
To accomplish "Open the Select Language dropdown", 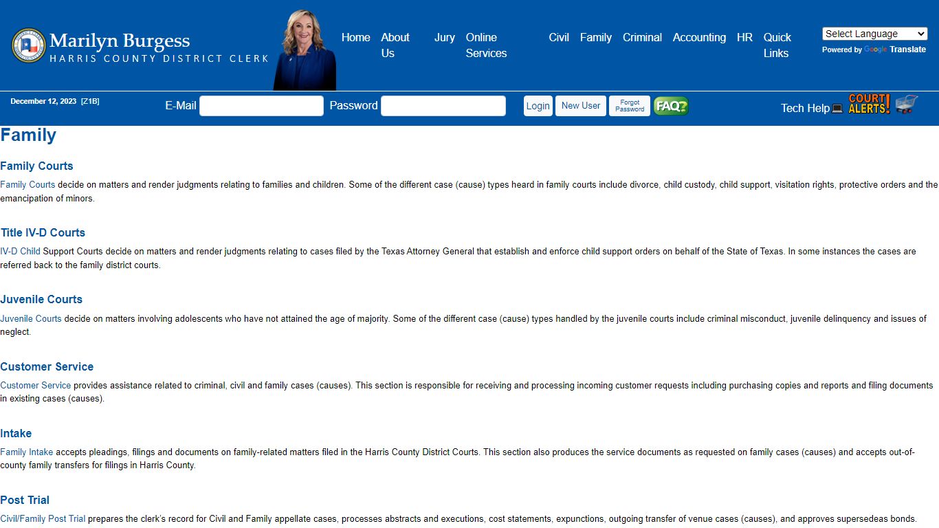I will click(875, 34).
